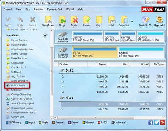Viewport: 168px width, 131px height.
Task: Sort by File System column header
Action: click(158, 64)
